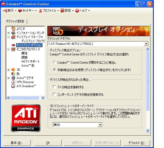The width and height of the screenshot is (164, 148).
Task: Click the インフォメーション センター icon
Action: (x=13, y=33)
